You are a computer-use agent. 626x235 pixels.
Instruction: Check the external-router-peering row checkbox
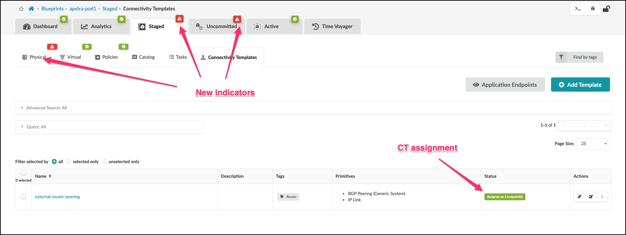click(24, 197)
